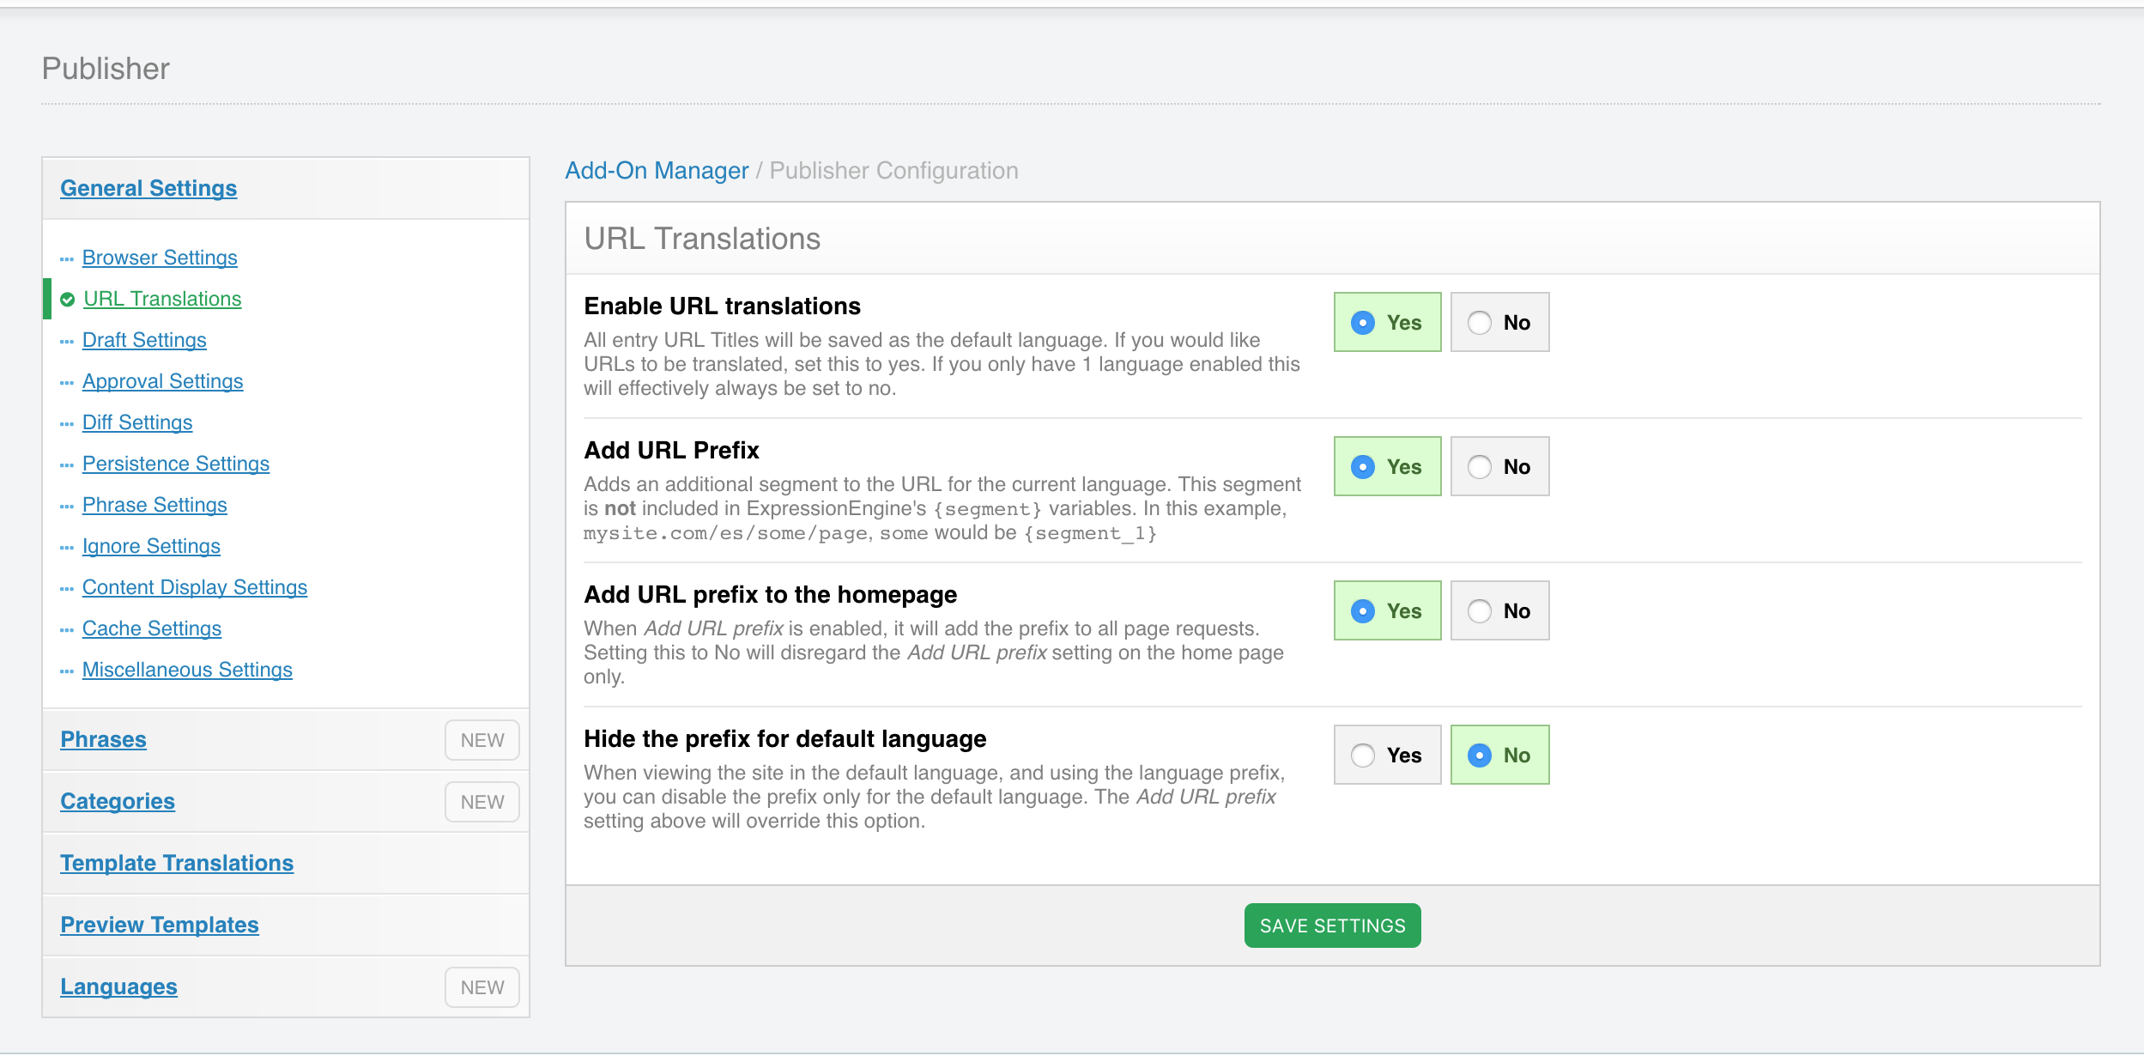Select No for Add URL Prefix
This screenshot has width=2144, height=1056.
tap(1499, 466)
